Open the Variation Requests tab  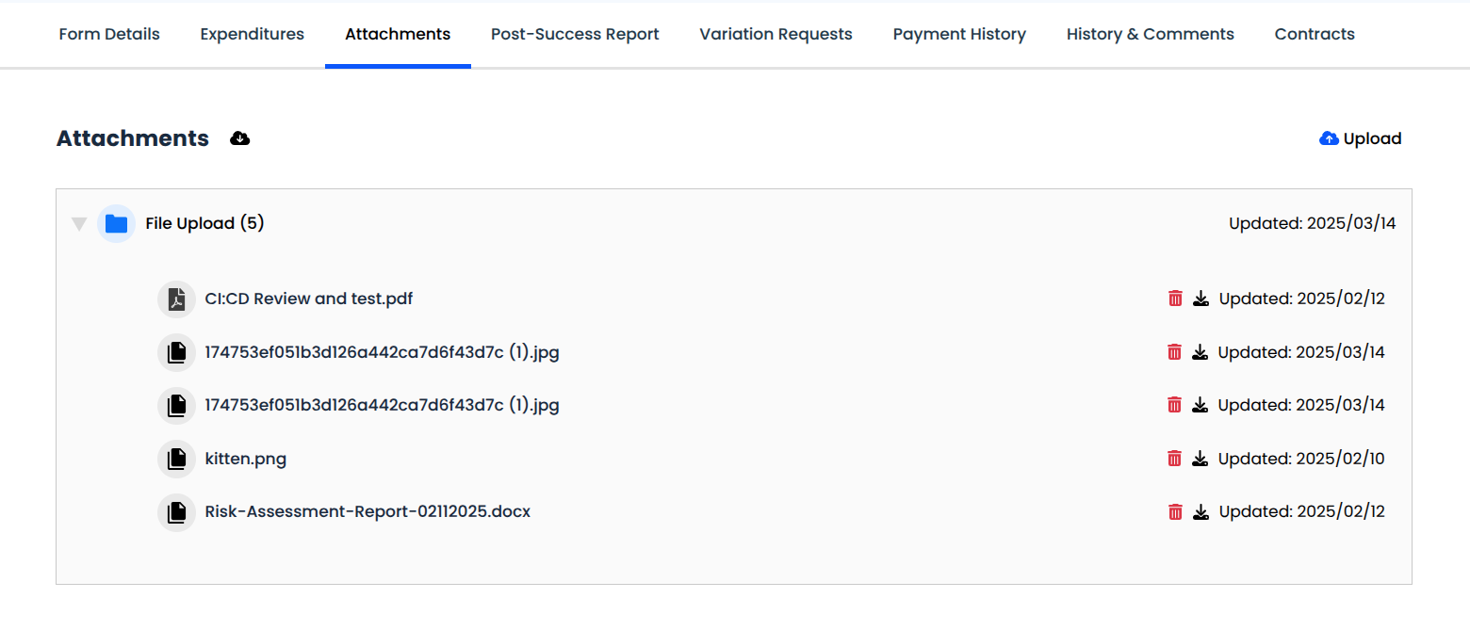coord(776,34)
